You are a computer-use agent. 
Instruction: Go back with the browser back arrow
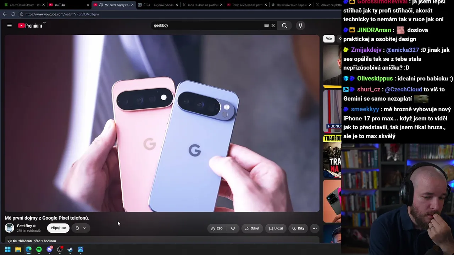pos(5,14)
